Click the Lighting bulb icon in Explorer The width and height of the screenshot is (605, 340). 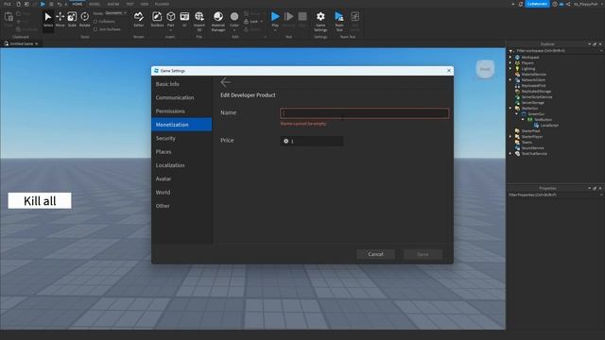tap(517, 69)
